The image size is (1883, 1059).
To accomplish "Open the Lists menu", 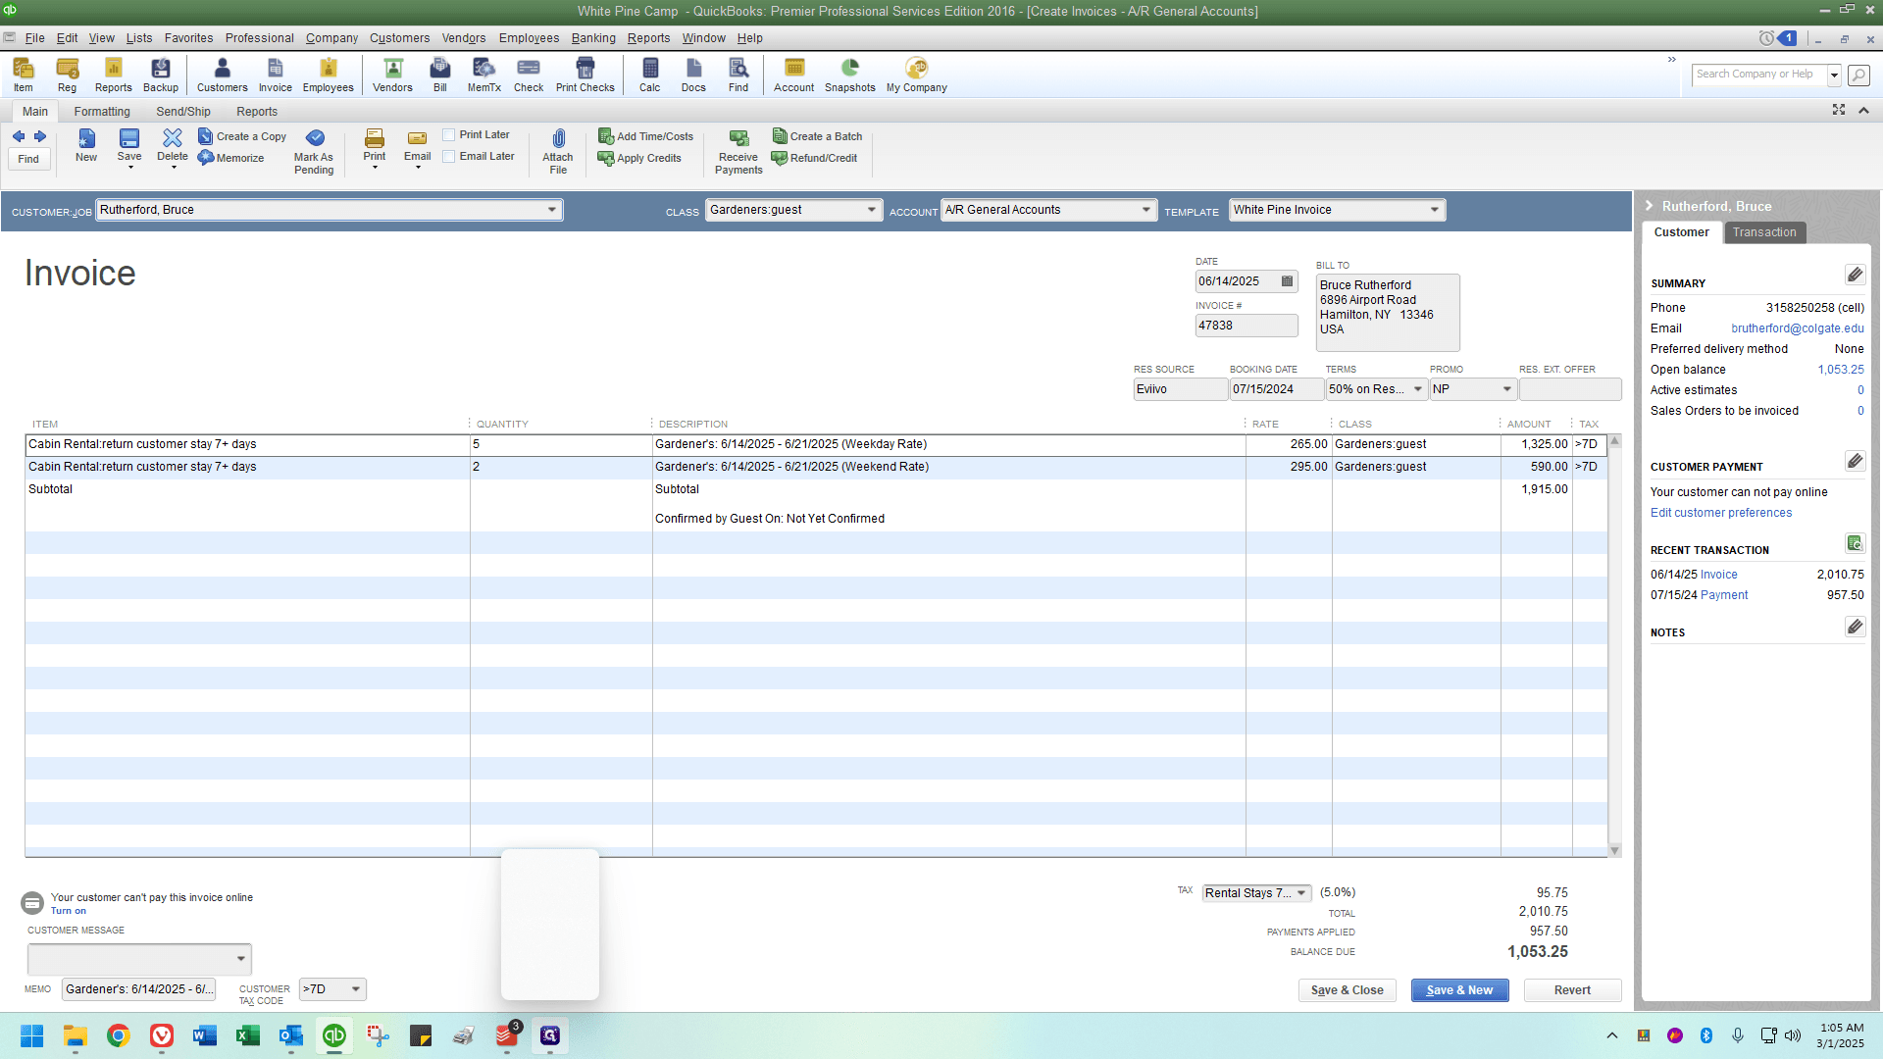I will pyautogui.click(x=139, y=38).
